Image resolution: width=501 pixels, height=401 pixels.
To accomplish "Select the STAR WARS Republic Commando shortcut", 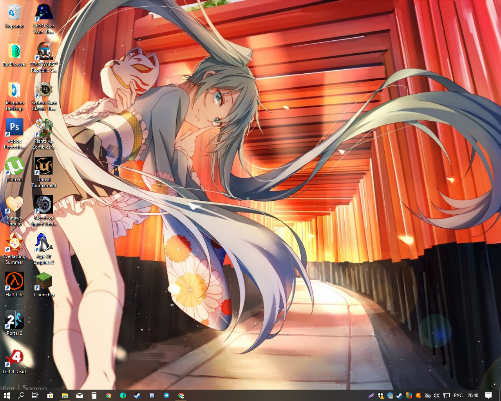I will point(44,57).
